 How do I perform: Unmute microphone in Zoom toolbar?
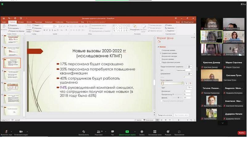6,132
